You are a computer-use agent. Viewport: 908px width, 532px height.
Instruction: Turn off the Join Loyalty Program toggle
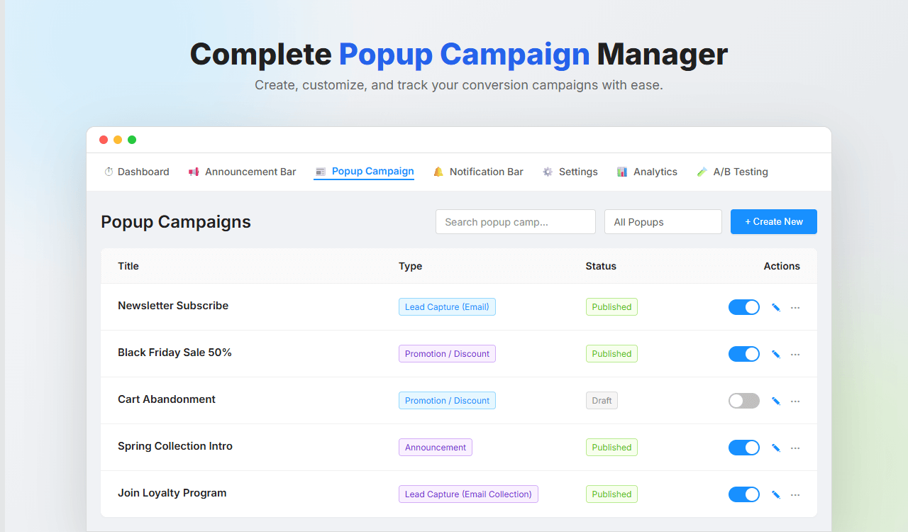tap(743, 494)
